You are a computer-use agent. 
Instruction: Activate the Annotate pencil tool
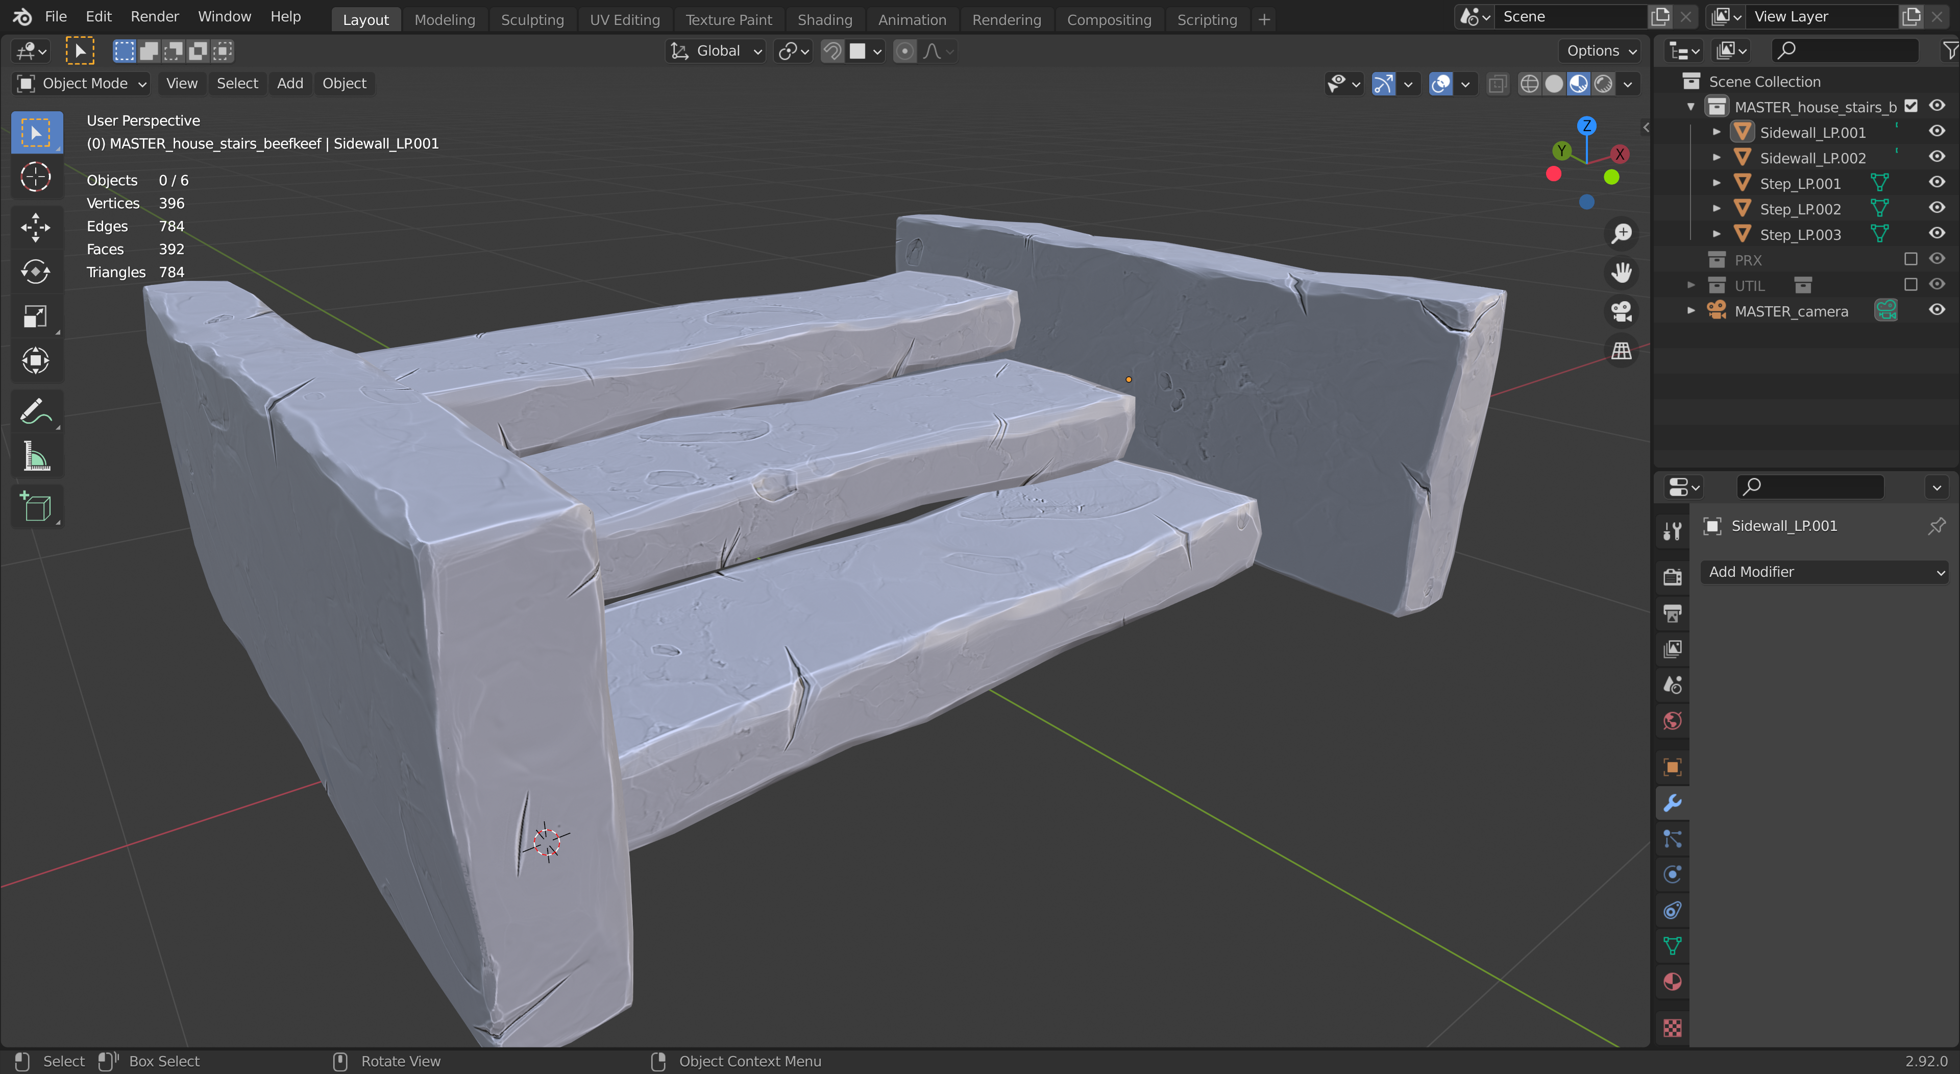(35, 412)
